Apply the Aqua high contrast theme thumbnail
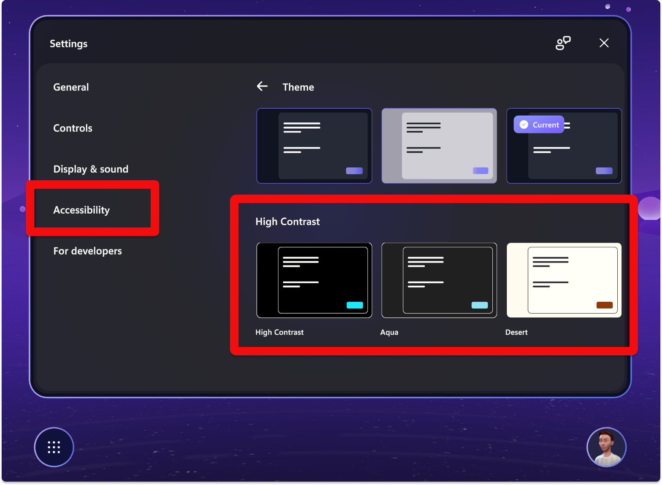The height and width of the screenshot is (485, 662). tap(439, 280)
